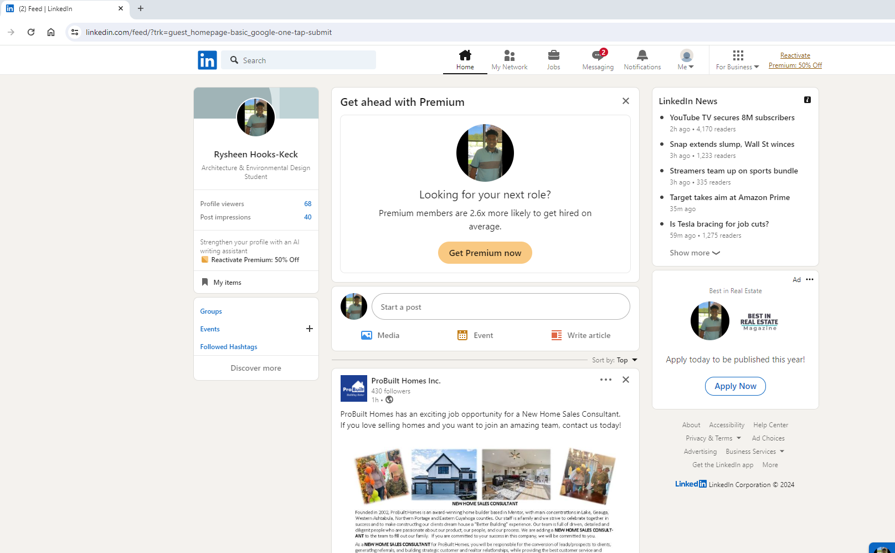This screenshot has height=553, width=895.
Task: Open Advertising footer link
Action: coord(700,452)
